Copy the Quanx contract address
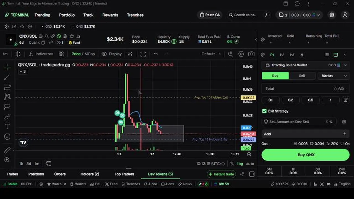Image resolution: width=354 pixels, height=199 pixels. [43, 43]
